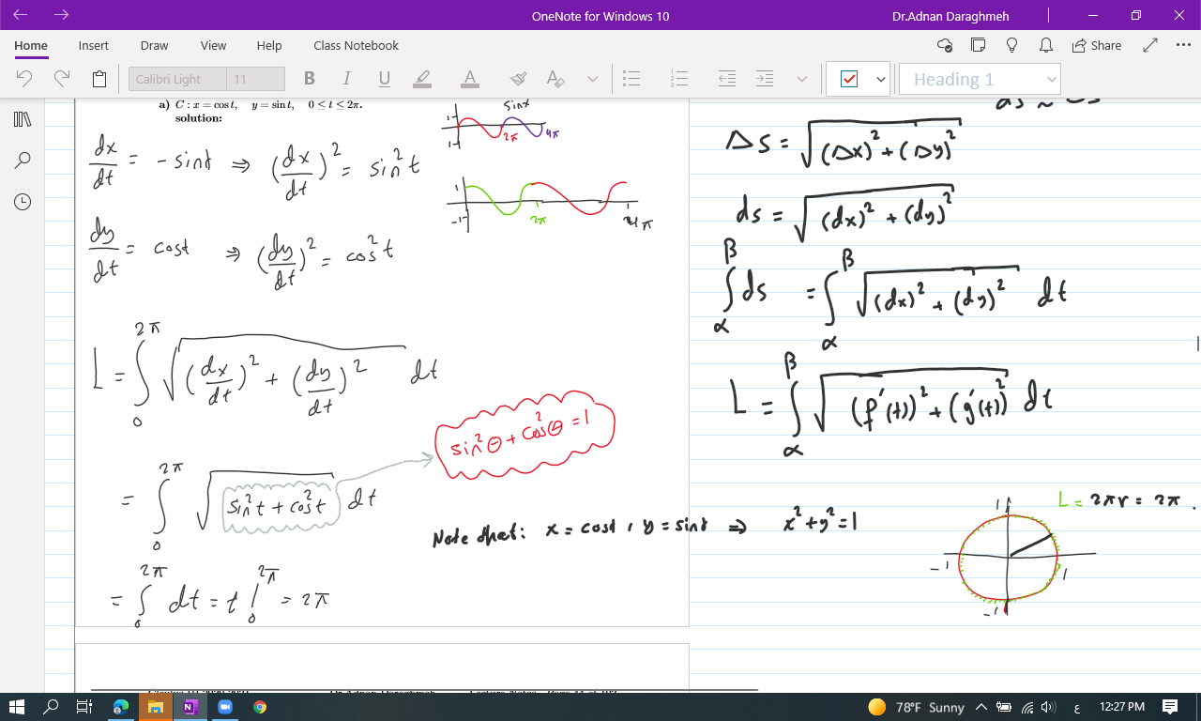
Task: Toggle the To Do checkbox tag
Action: pyautogui.click(x=848, y=80)
